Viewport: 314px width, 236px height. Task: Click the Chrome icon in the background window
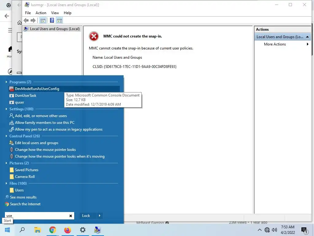pyautogui.click(x=8, y=5)
